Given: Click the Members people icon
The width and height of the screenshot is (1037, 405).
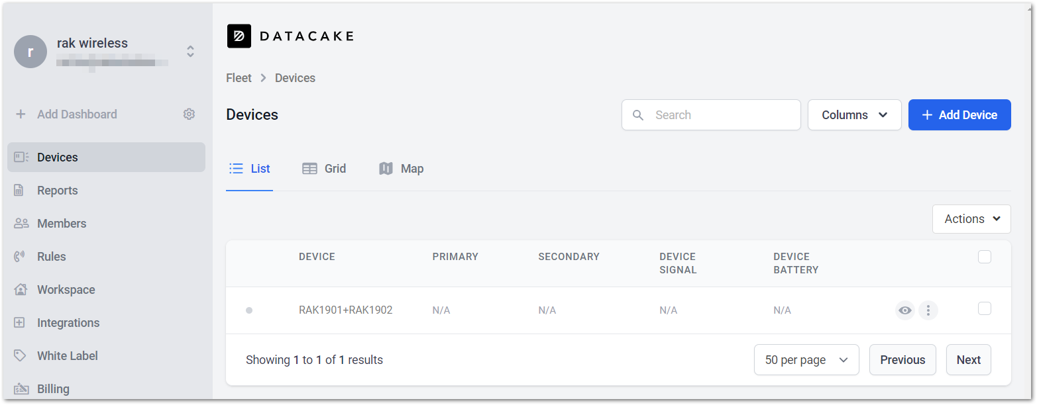Looking at the screenshot, I should tap(21, 224).
